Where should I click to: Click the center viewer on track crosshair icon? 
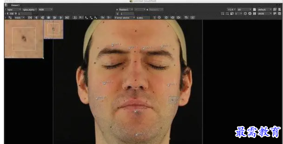click(x=159, y=18)
